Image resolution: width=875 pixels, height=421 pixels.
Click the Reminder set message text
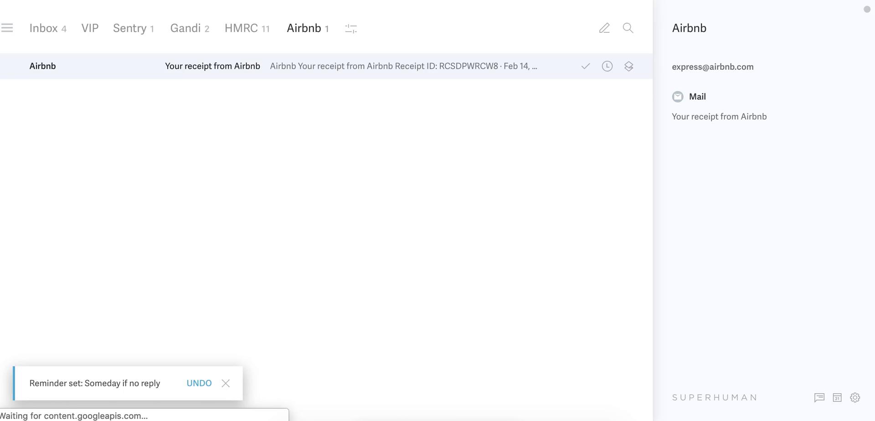click(x=95, y=383)
